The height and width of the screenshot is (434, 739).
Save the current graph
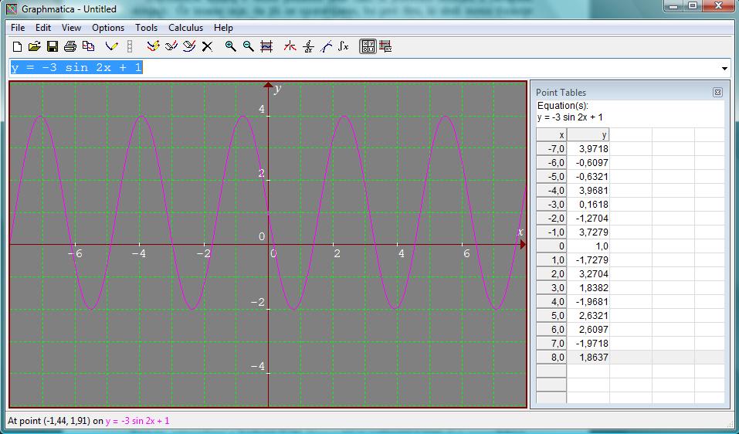point(53,46)
